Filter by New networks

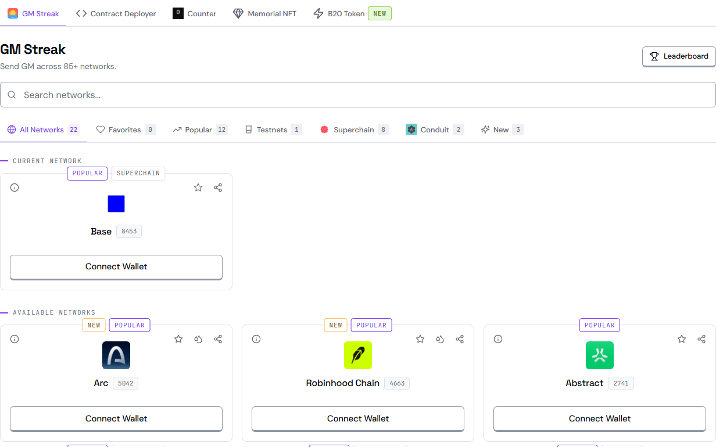tap(502, 129)
